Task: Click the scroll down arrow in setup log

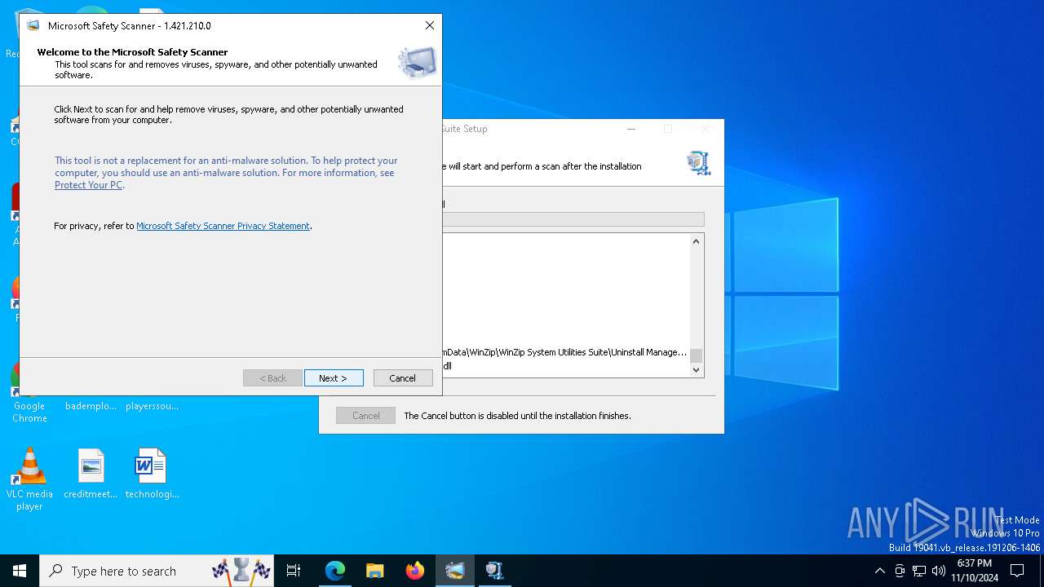Action: [x=696, y=369]
